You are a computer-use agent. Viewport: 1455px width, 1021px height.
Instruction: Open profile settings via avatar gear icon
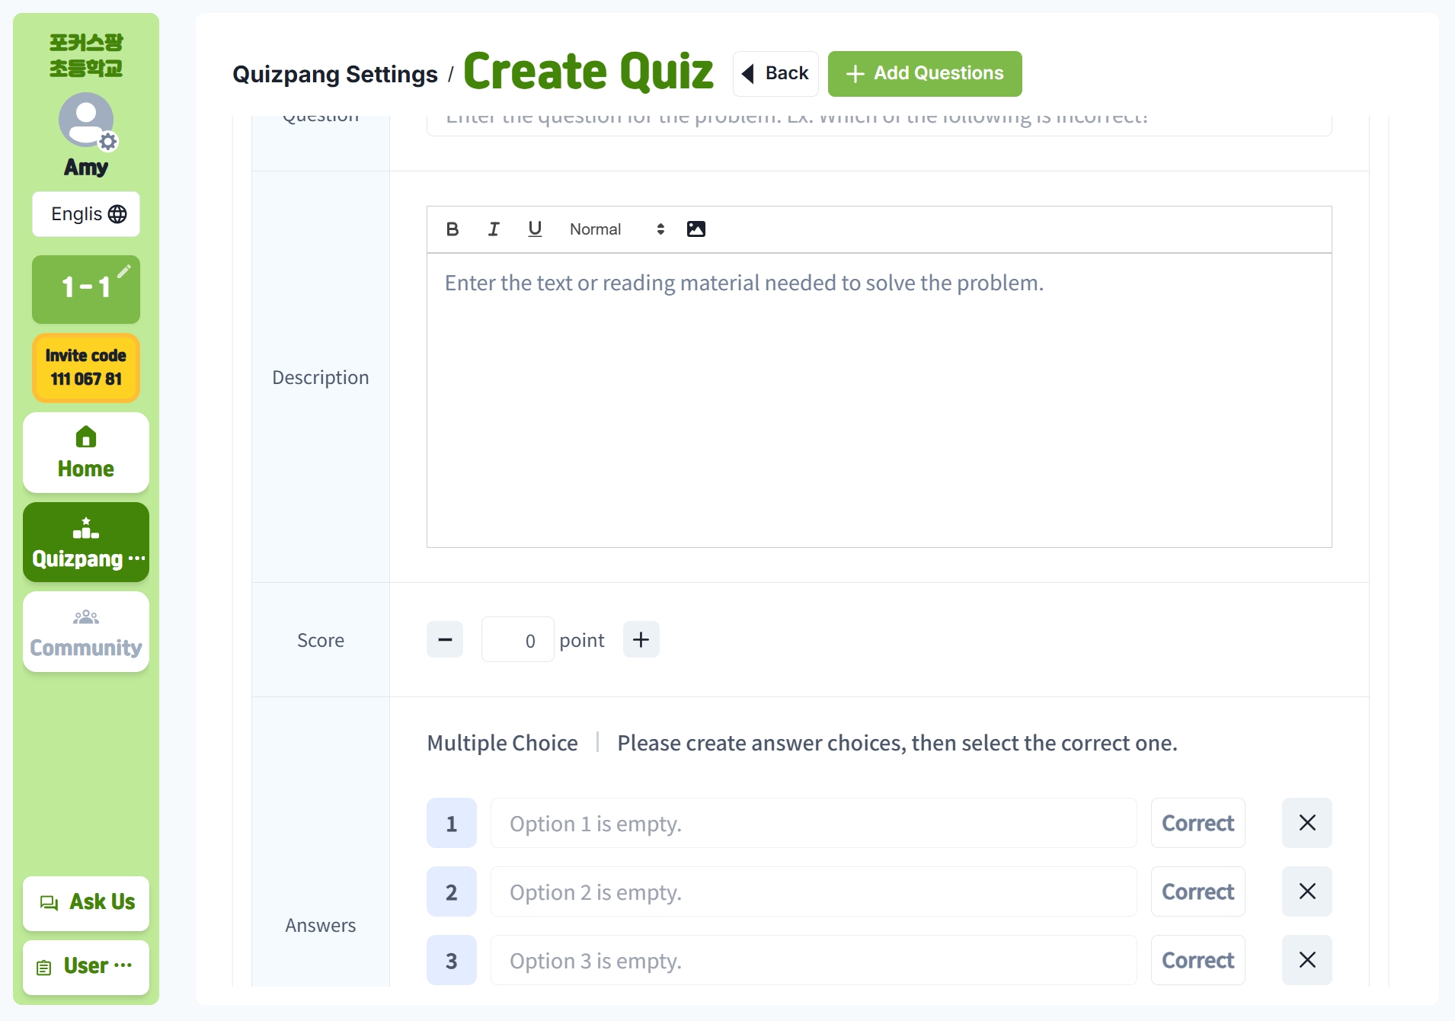coord(109,142)
